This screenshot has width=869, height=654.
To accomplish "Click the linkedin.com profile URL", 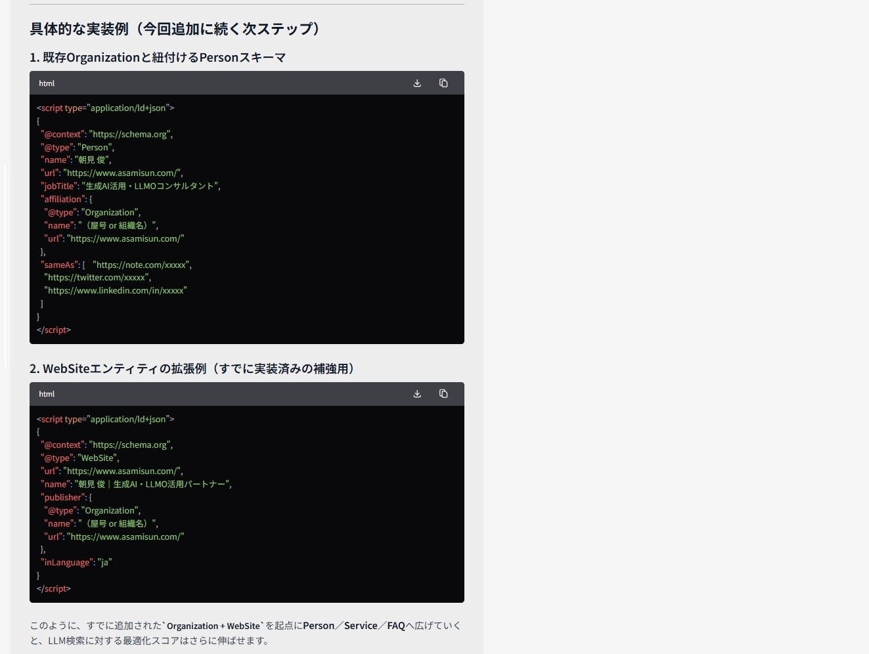I will coord(115,290).
